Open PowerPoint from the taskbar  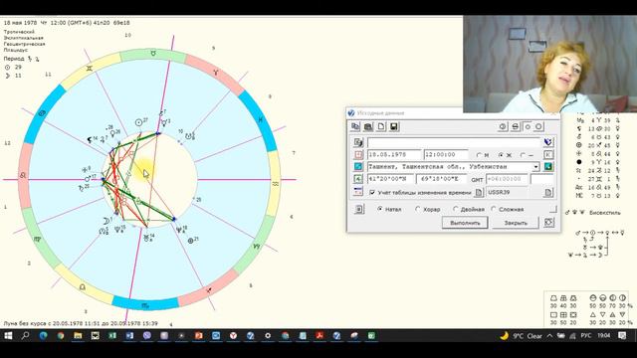point(199,336)
